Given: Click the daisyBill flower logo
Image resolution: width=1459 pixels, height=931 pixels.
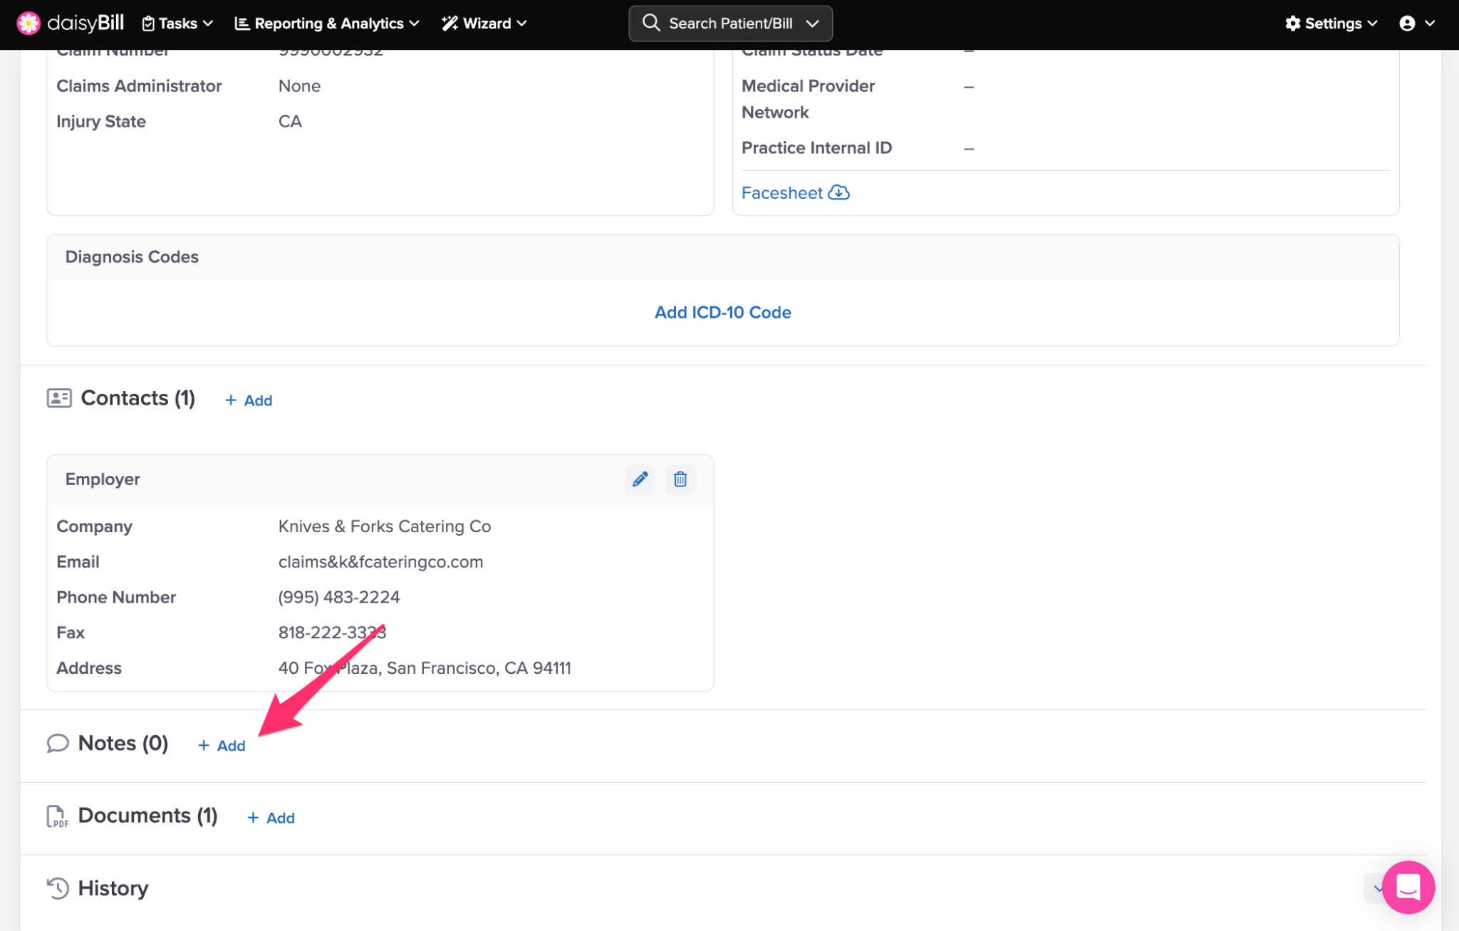Looking at the screenshot, I should (28, 24).
